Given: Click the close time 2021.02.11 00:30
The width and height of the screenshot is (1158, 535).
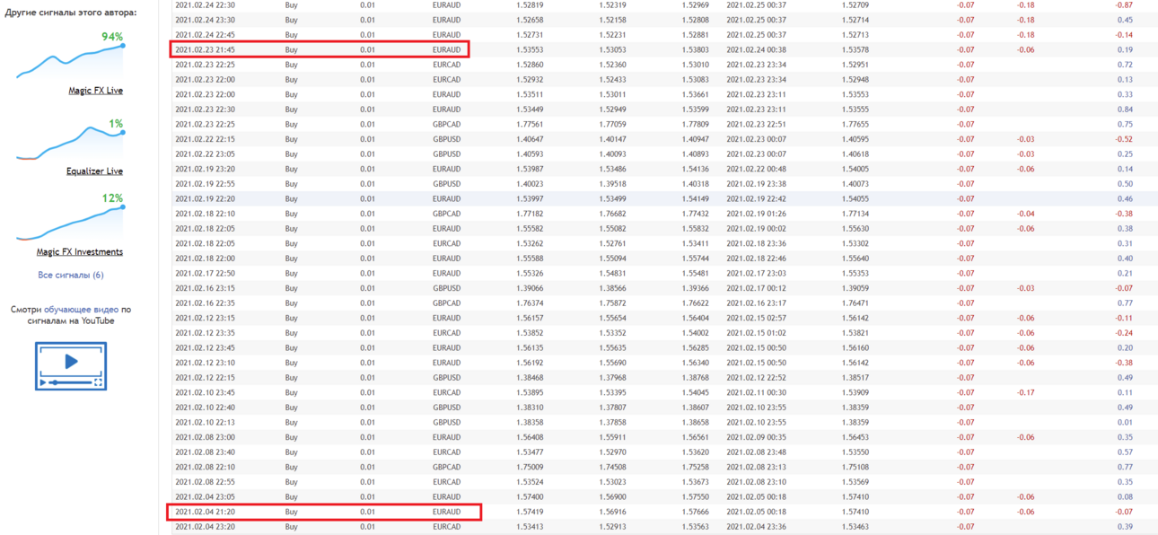Looking at the screenshot, I should click(756, 392).
